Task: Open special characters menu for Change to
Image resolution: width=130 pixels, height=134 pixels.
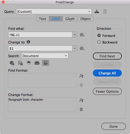Action: pos(82,48)
